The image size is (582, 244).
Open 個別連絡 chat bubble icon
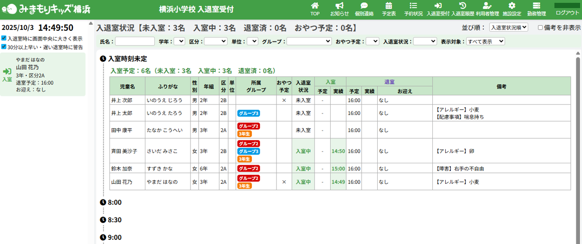(x=364, y=6)
